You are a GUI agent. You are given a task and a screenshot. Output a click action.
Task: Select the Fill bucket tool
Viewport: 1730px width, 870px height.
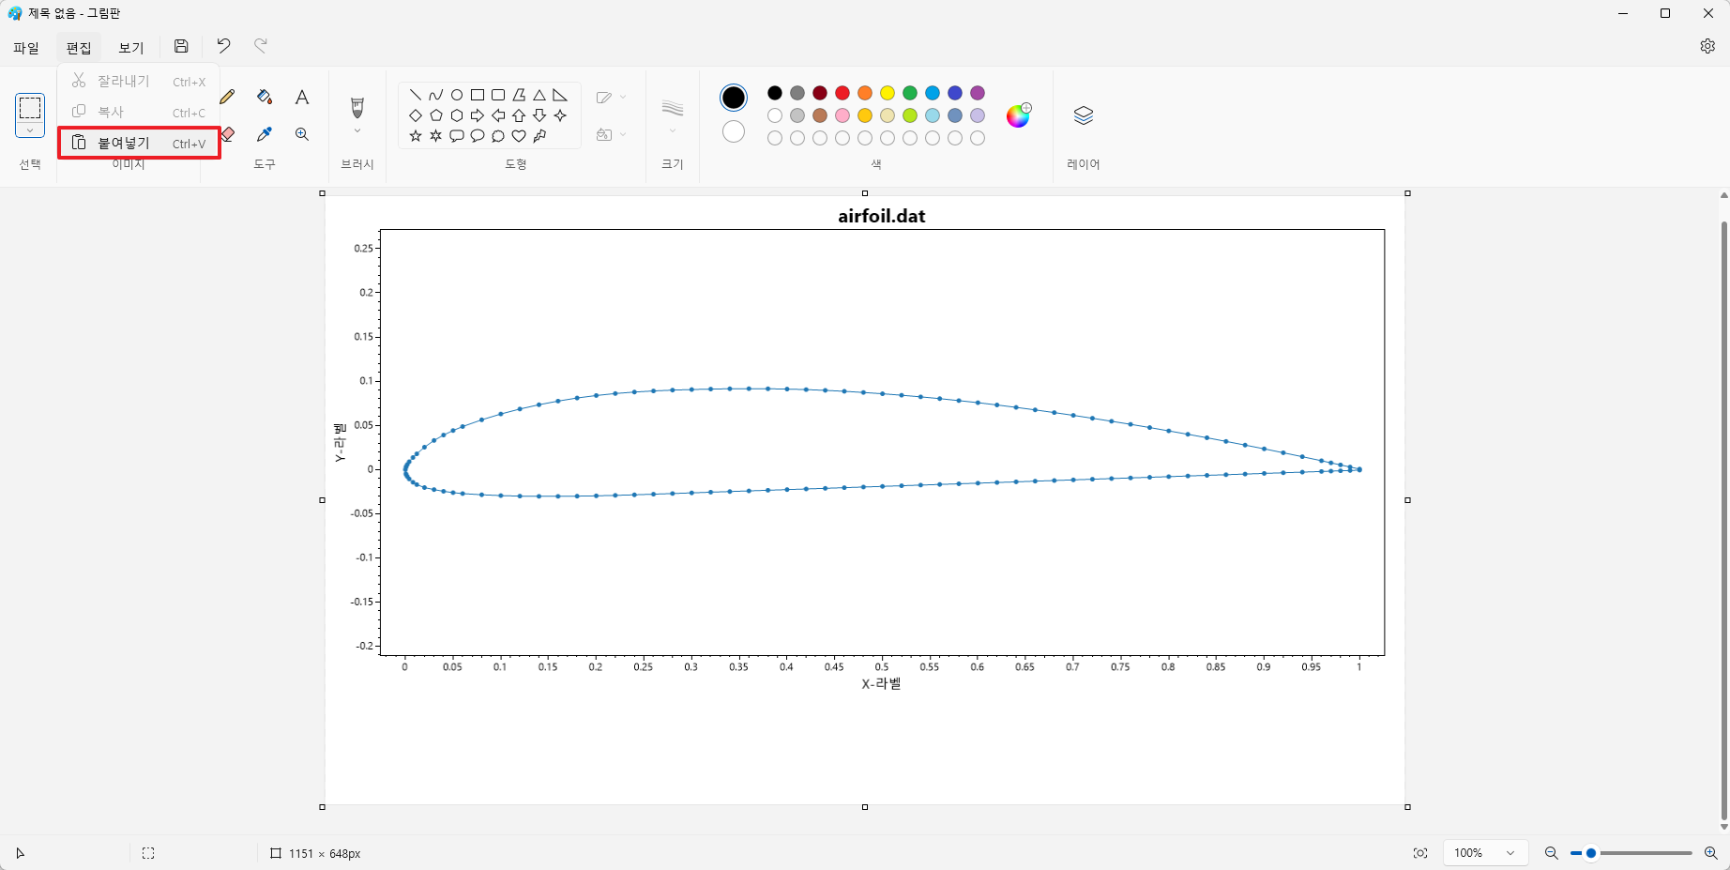point(265,97)
